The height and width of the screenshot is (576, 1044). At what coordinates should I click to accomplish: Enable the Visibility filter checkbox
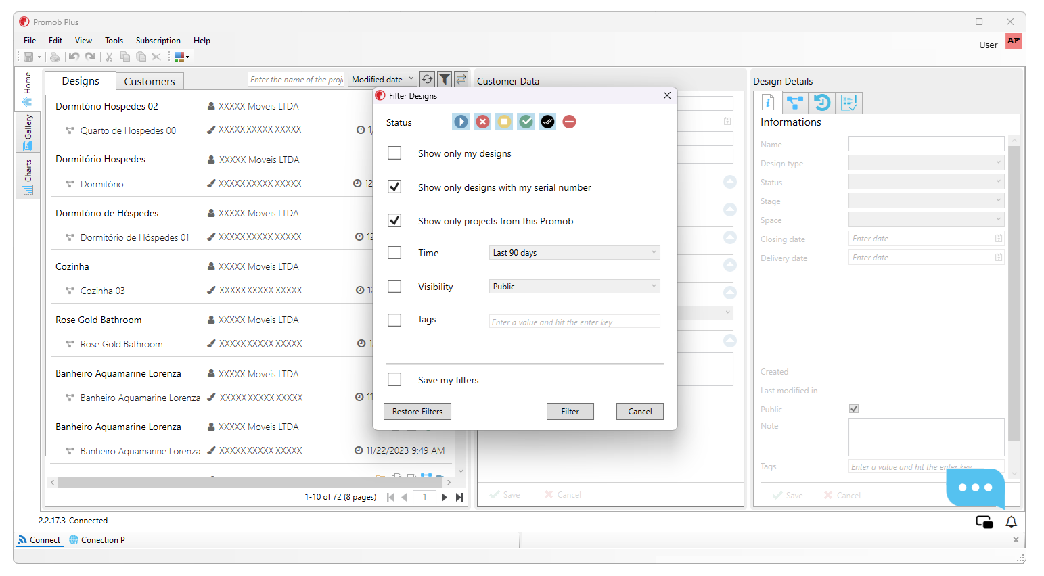pos(394,286)
